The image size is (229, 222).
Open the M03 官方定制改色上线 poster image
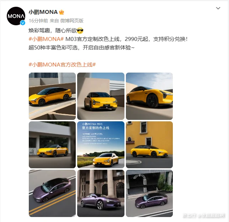tap(101, 145)
